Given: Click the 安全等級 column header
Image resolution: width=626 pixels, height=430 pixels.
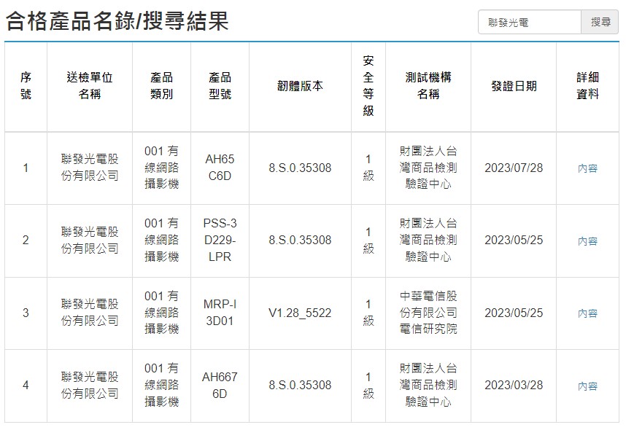Looking at the screenshot, I should [x=368, y=86].
